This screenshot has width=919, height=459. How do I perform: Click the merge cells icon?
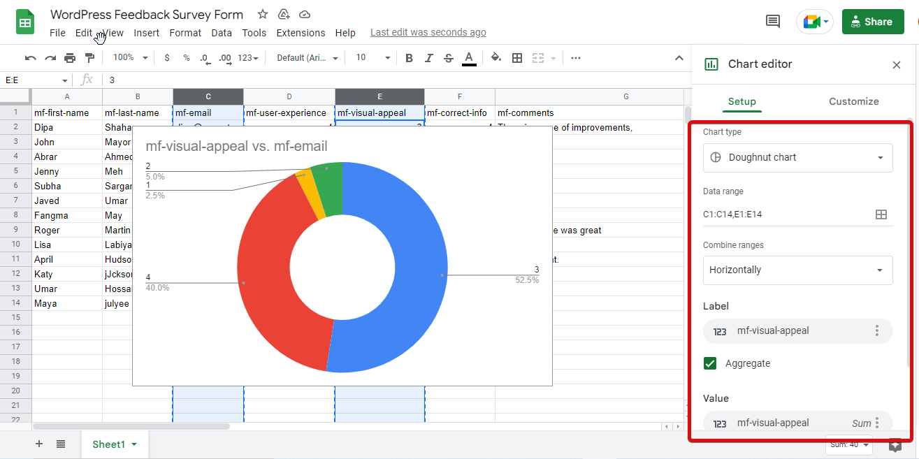[x=538, y=58]
